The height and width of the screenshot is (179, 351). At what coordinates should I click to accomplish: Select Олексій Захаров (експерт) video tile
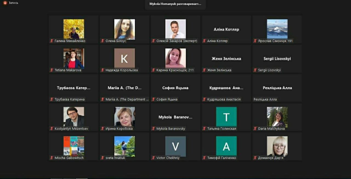175,30
